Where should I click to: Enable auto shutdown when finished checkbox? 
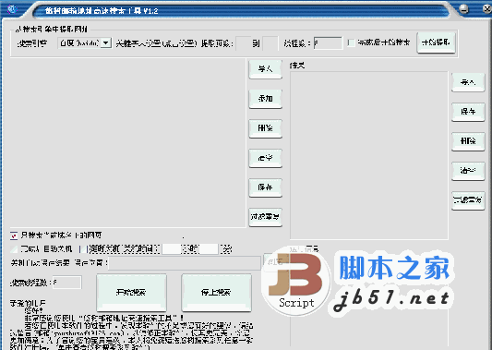14,249
